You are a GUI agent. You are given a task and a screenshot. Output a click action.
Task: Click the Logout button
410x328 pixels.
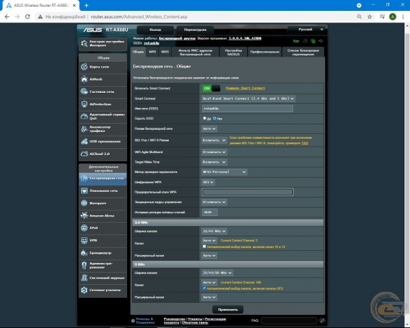click(155, 29)
